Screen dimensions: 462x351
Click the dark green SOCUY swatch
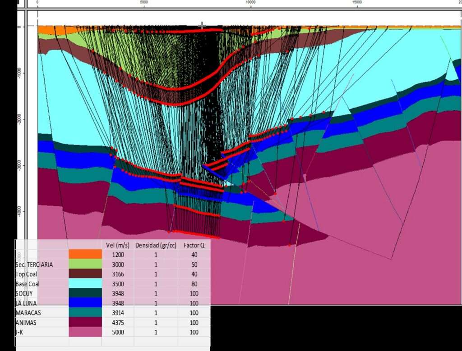pyautogui.click(x=85, y=293)
